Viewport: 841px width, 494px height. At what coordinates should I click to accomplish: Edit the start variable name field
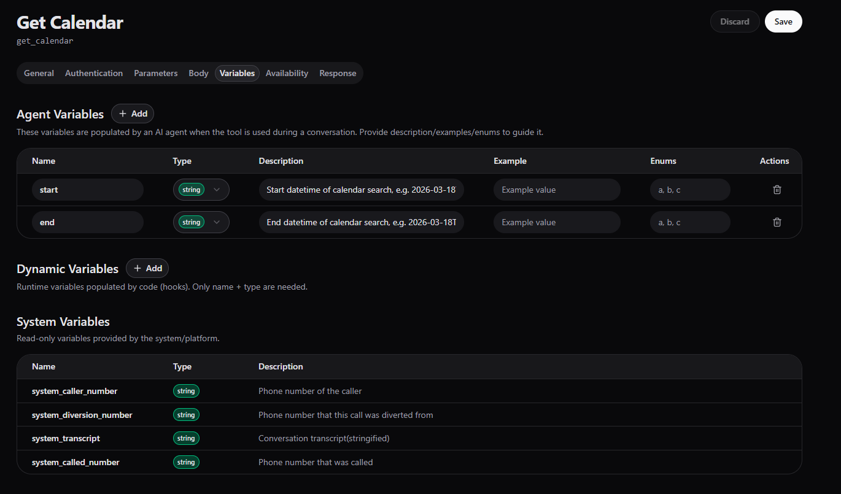click(x=87, y=190)
